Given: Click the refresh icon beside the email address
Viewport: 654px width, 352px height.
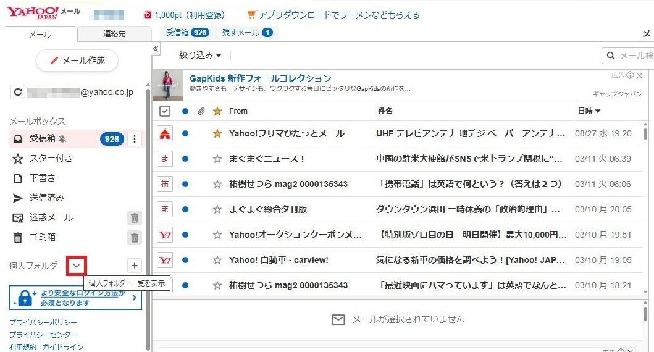Looking at the screenshot, I should coord(19,93).
